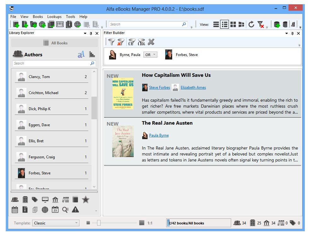Apply filter with first funnel icon
The height and width of the screenshot is (237, 309).
pyautogui.click(x=112, y=42)
